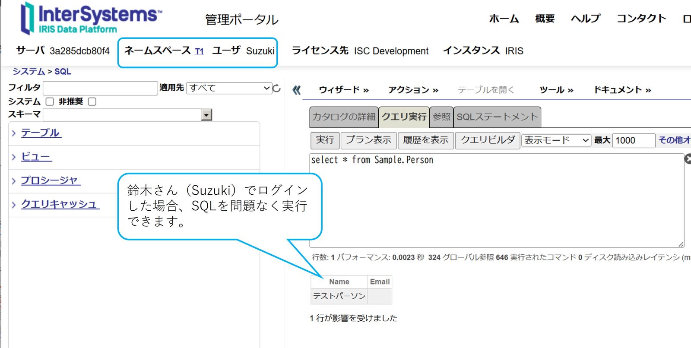The height and width of the screenshot is (348, 691).
Task: Expand the テーブル tree chevron
Action: (x=14, y=133)
